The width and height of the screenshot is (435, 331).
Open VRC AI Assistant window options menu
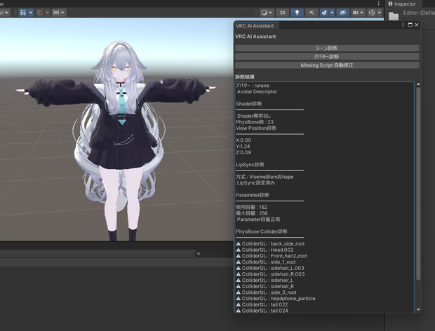pyautogui.click(x=403, y=25)
